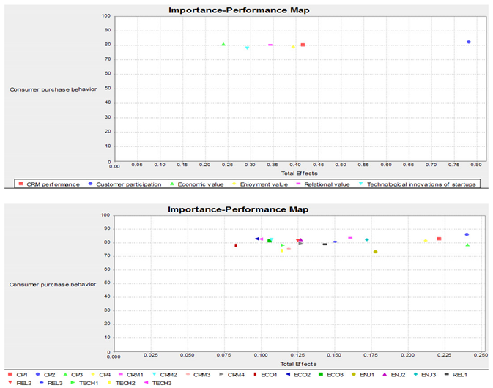
Task: Select the blue circle CP2 data point in the lower chart
Action: pyautogui.click(x=467, y=234)
